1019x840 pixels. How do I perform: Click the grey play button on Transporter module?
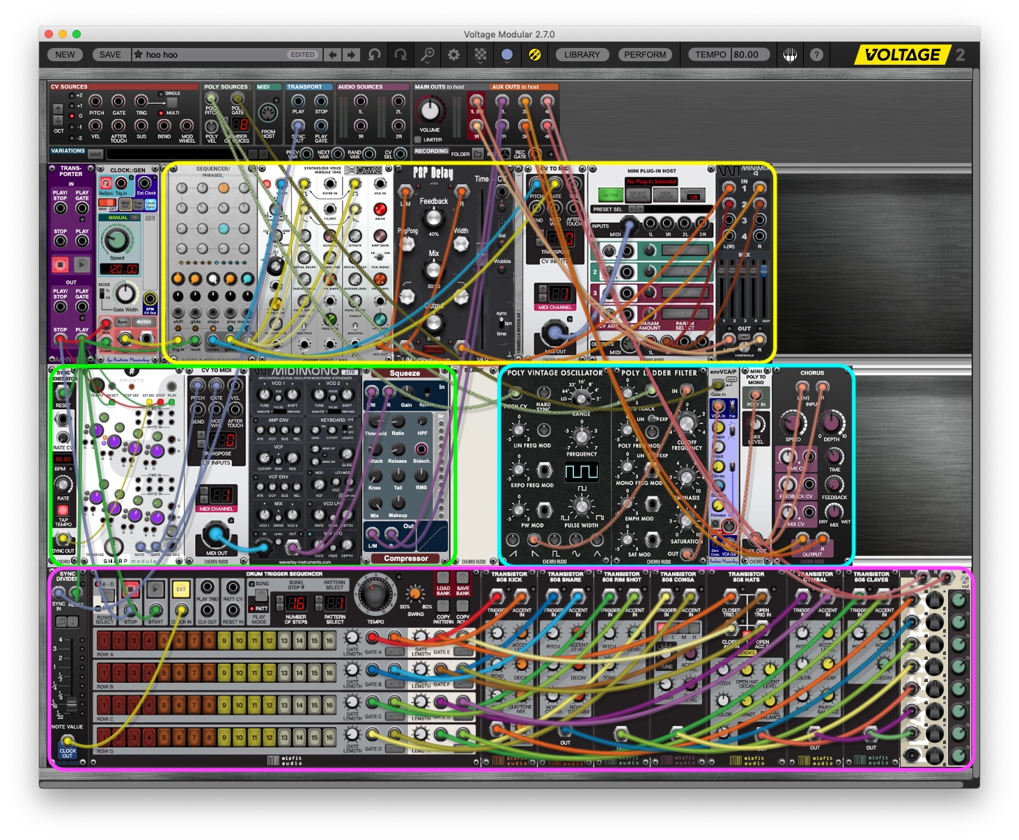tap(82, 264)
